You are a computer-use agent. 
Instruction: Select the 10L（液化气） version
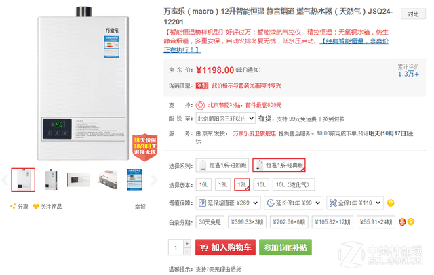tap(294, 185)
